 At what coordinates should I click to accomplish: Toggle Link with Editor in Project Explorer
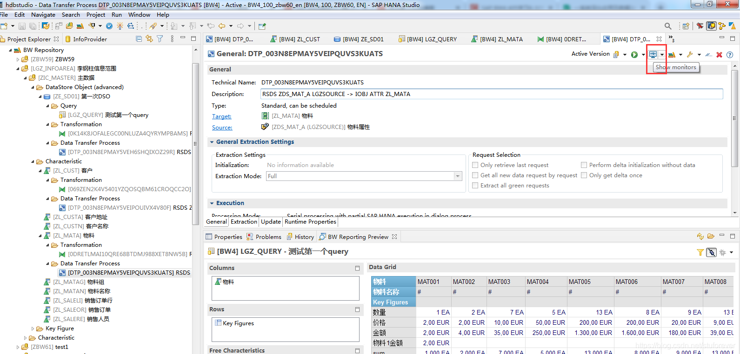[149, 39]
